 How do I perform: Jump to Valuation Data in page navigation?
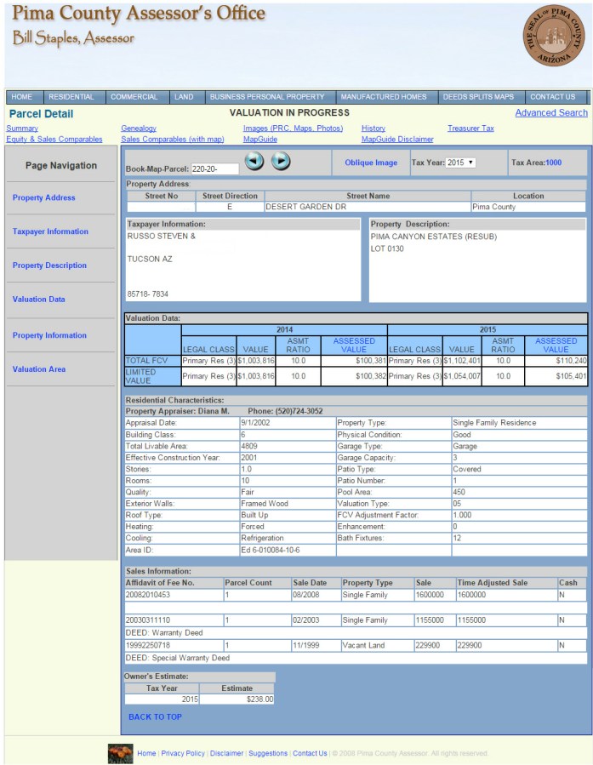39,300
